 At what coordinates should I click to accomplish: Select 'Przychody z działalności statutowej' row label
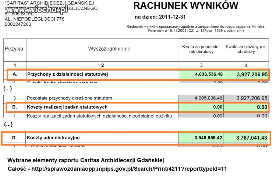(x=68, y=74)
